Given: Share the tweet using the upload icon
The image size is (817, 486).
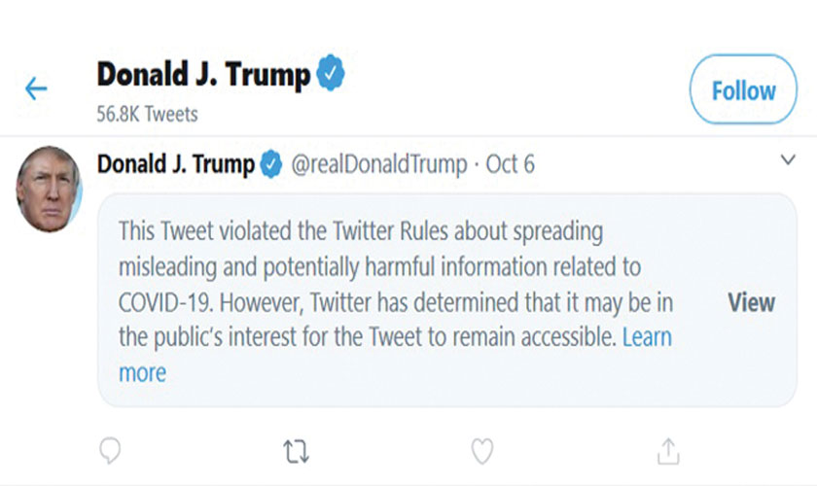Looking at the screenshot, I should pos(667,450).
